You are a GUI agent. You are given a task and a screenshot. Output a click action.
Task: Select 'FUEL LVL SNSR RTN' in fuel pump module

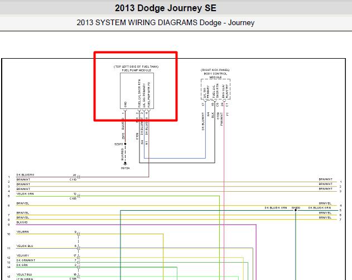click(x=139, y=93)
